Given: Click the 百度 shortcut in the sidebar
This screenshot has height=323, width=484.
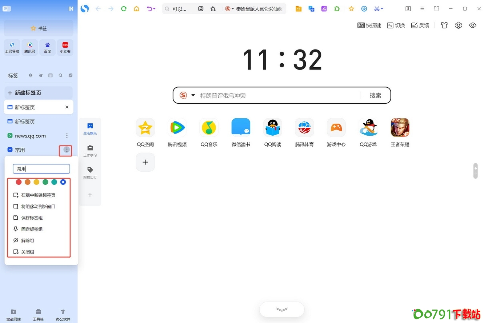Looking at the screenshot, I should pyautogui.click(x=47, y=47).
